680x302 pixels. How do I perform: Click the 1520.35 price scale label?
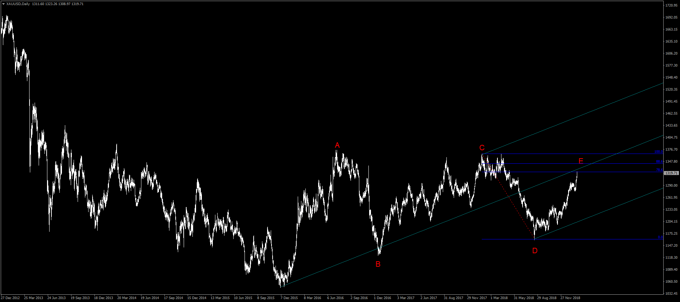click(x=671, y=90)
